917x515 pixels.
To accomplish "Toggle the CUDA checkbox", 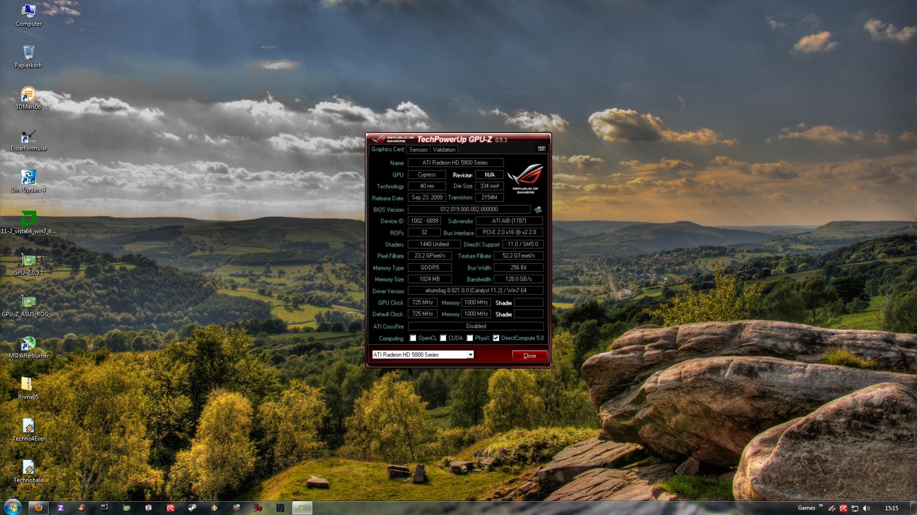I will [x=443, y=338].
